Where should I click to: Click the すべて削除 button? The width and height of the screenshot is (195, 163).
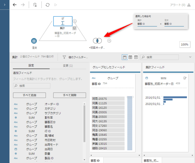pos(70,95)
